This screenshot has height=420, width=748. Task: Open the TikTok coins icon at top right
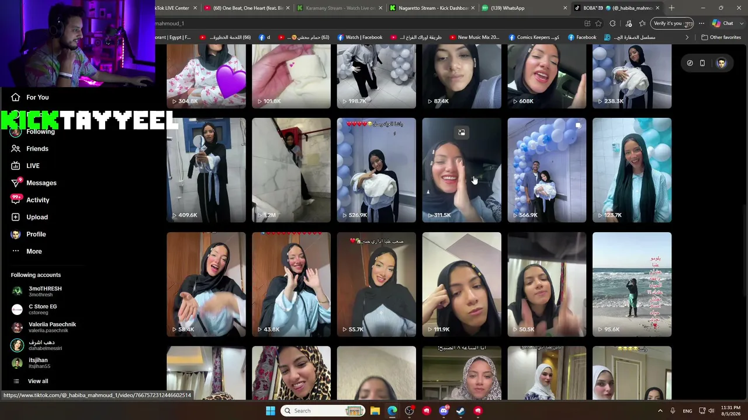[x=690, y=63]
